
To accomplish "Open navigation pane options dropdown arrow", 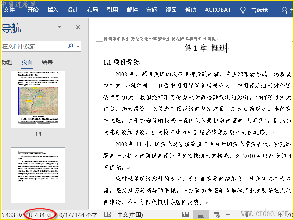I will [x=59, y=27].
